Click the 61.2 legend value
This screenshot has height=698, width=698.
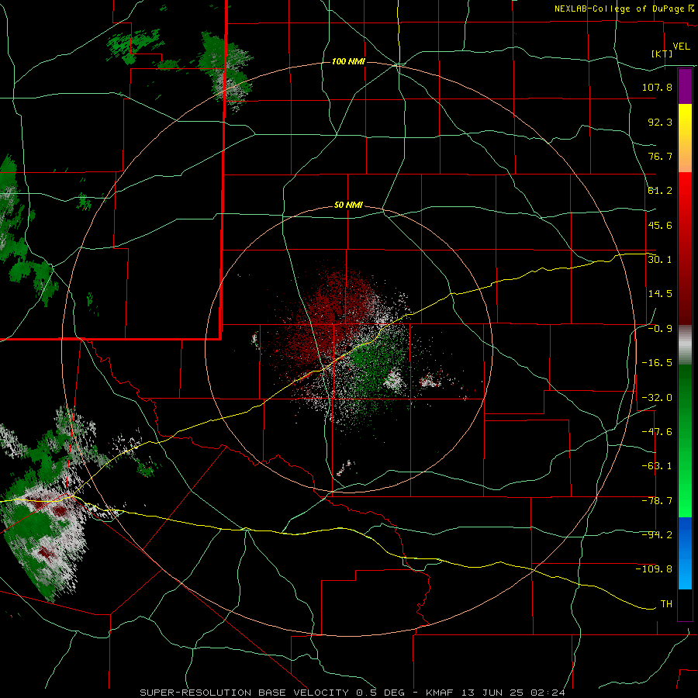coord(660,191)
